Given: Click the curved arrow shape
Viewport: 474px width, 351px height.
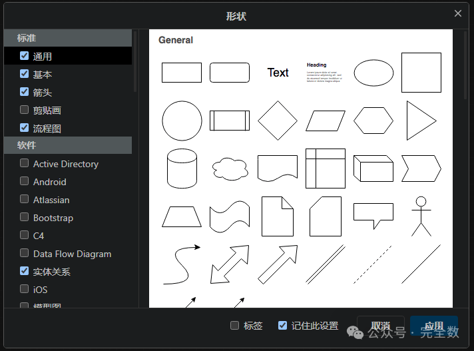Looking at the screenshot, I should (182, 264).
